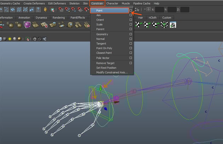Click the option box next to Pole Vector
Image resolution: width=223 pixels, height=144 pixels.
[x=131, y=58]
